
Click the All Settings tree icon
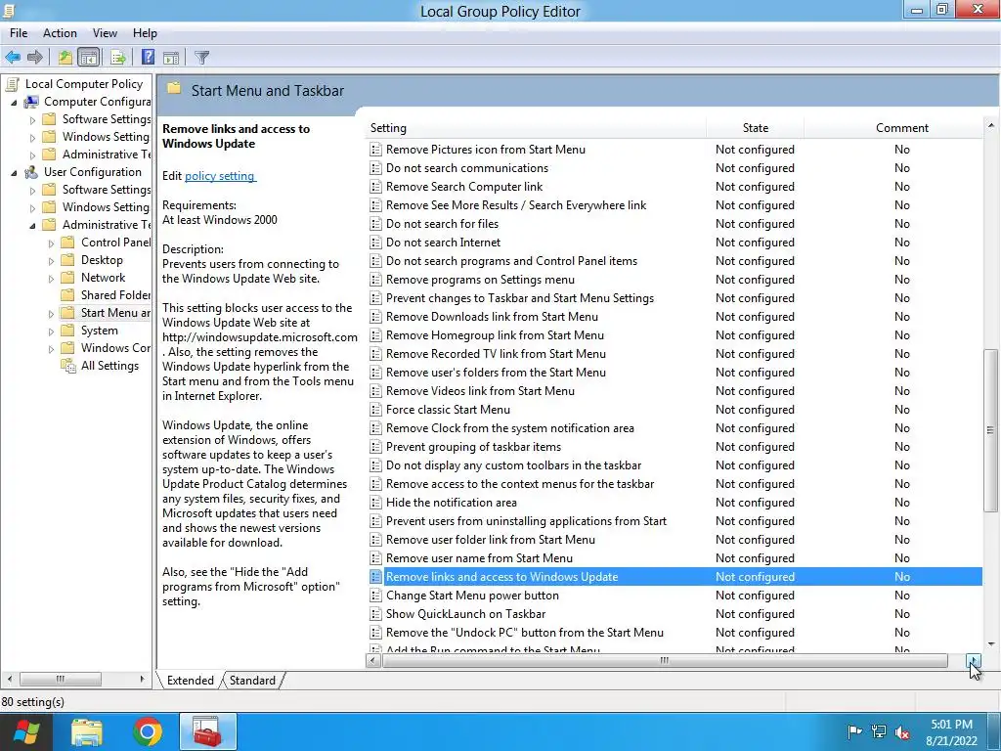(x=67, y=366)
